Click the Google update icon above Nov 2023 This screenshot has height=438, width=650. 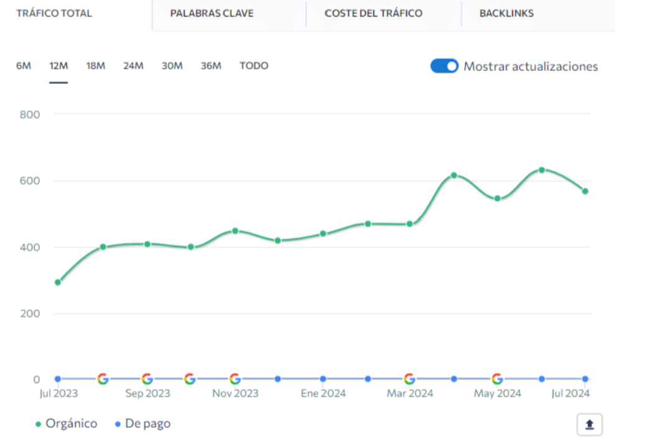coord(235,379)
